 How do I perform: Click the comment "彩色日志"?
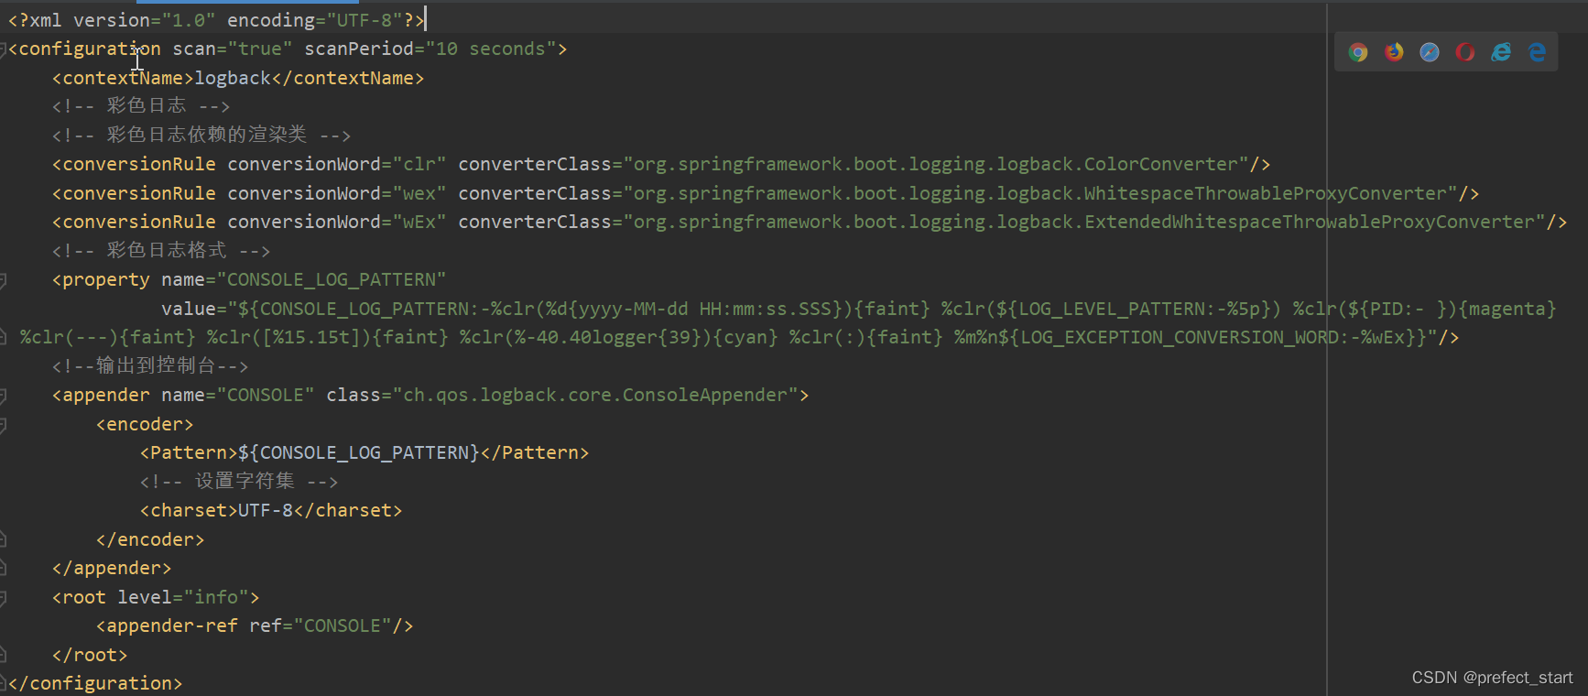point(141,106)
